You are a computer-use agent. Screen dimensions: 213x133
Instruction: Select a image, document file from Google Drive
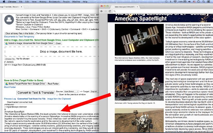29,44
